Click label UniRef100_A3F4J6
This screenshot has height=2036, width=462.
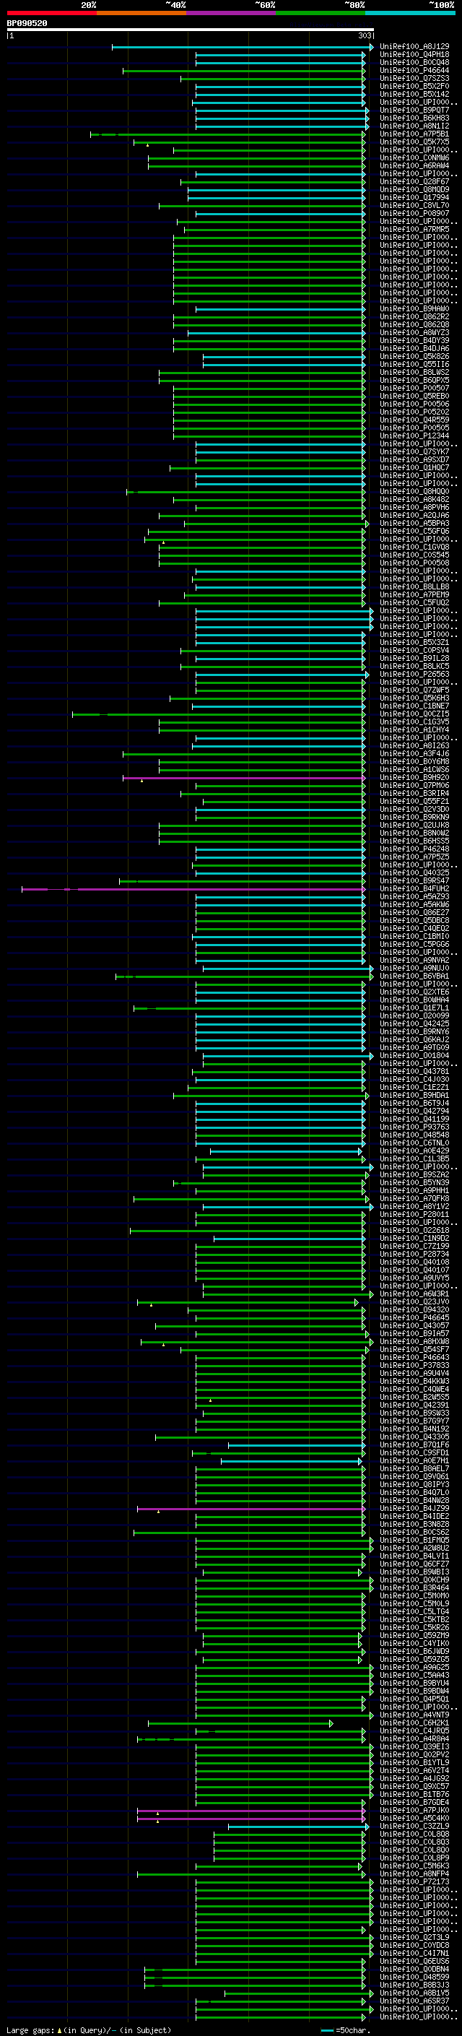[414, 754]
